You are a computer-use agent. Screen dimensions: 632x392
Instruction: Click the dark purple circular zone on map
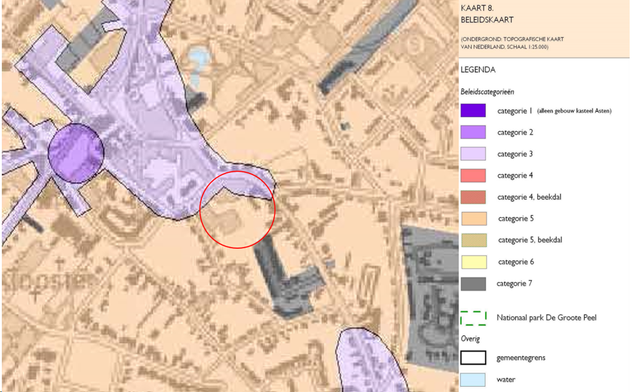76,153
